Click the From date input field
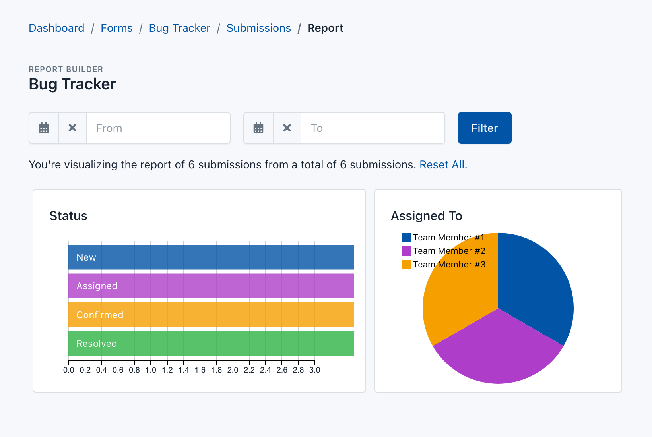652x437 pixels. (158, 128)
